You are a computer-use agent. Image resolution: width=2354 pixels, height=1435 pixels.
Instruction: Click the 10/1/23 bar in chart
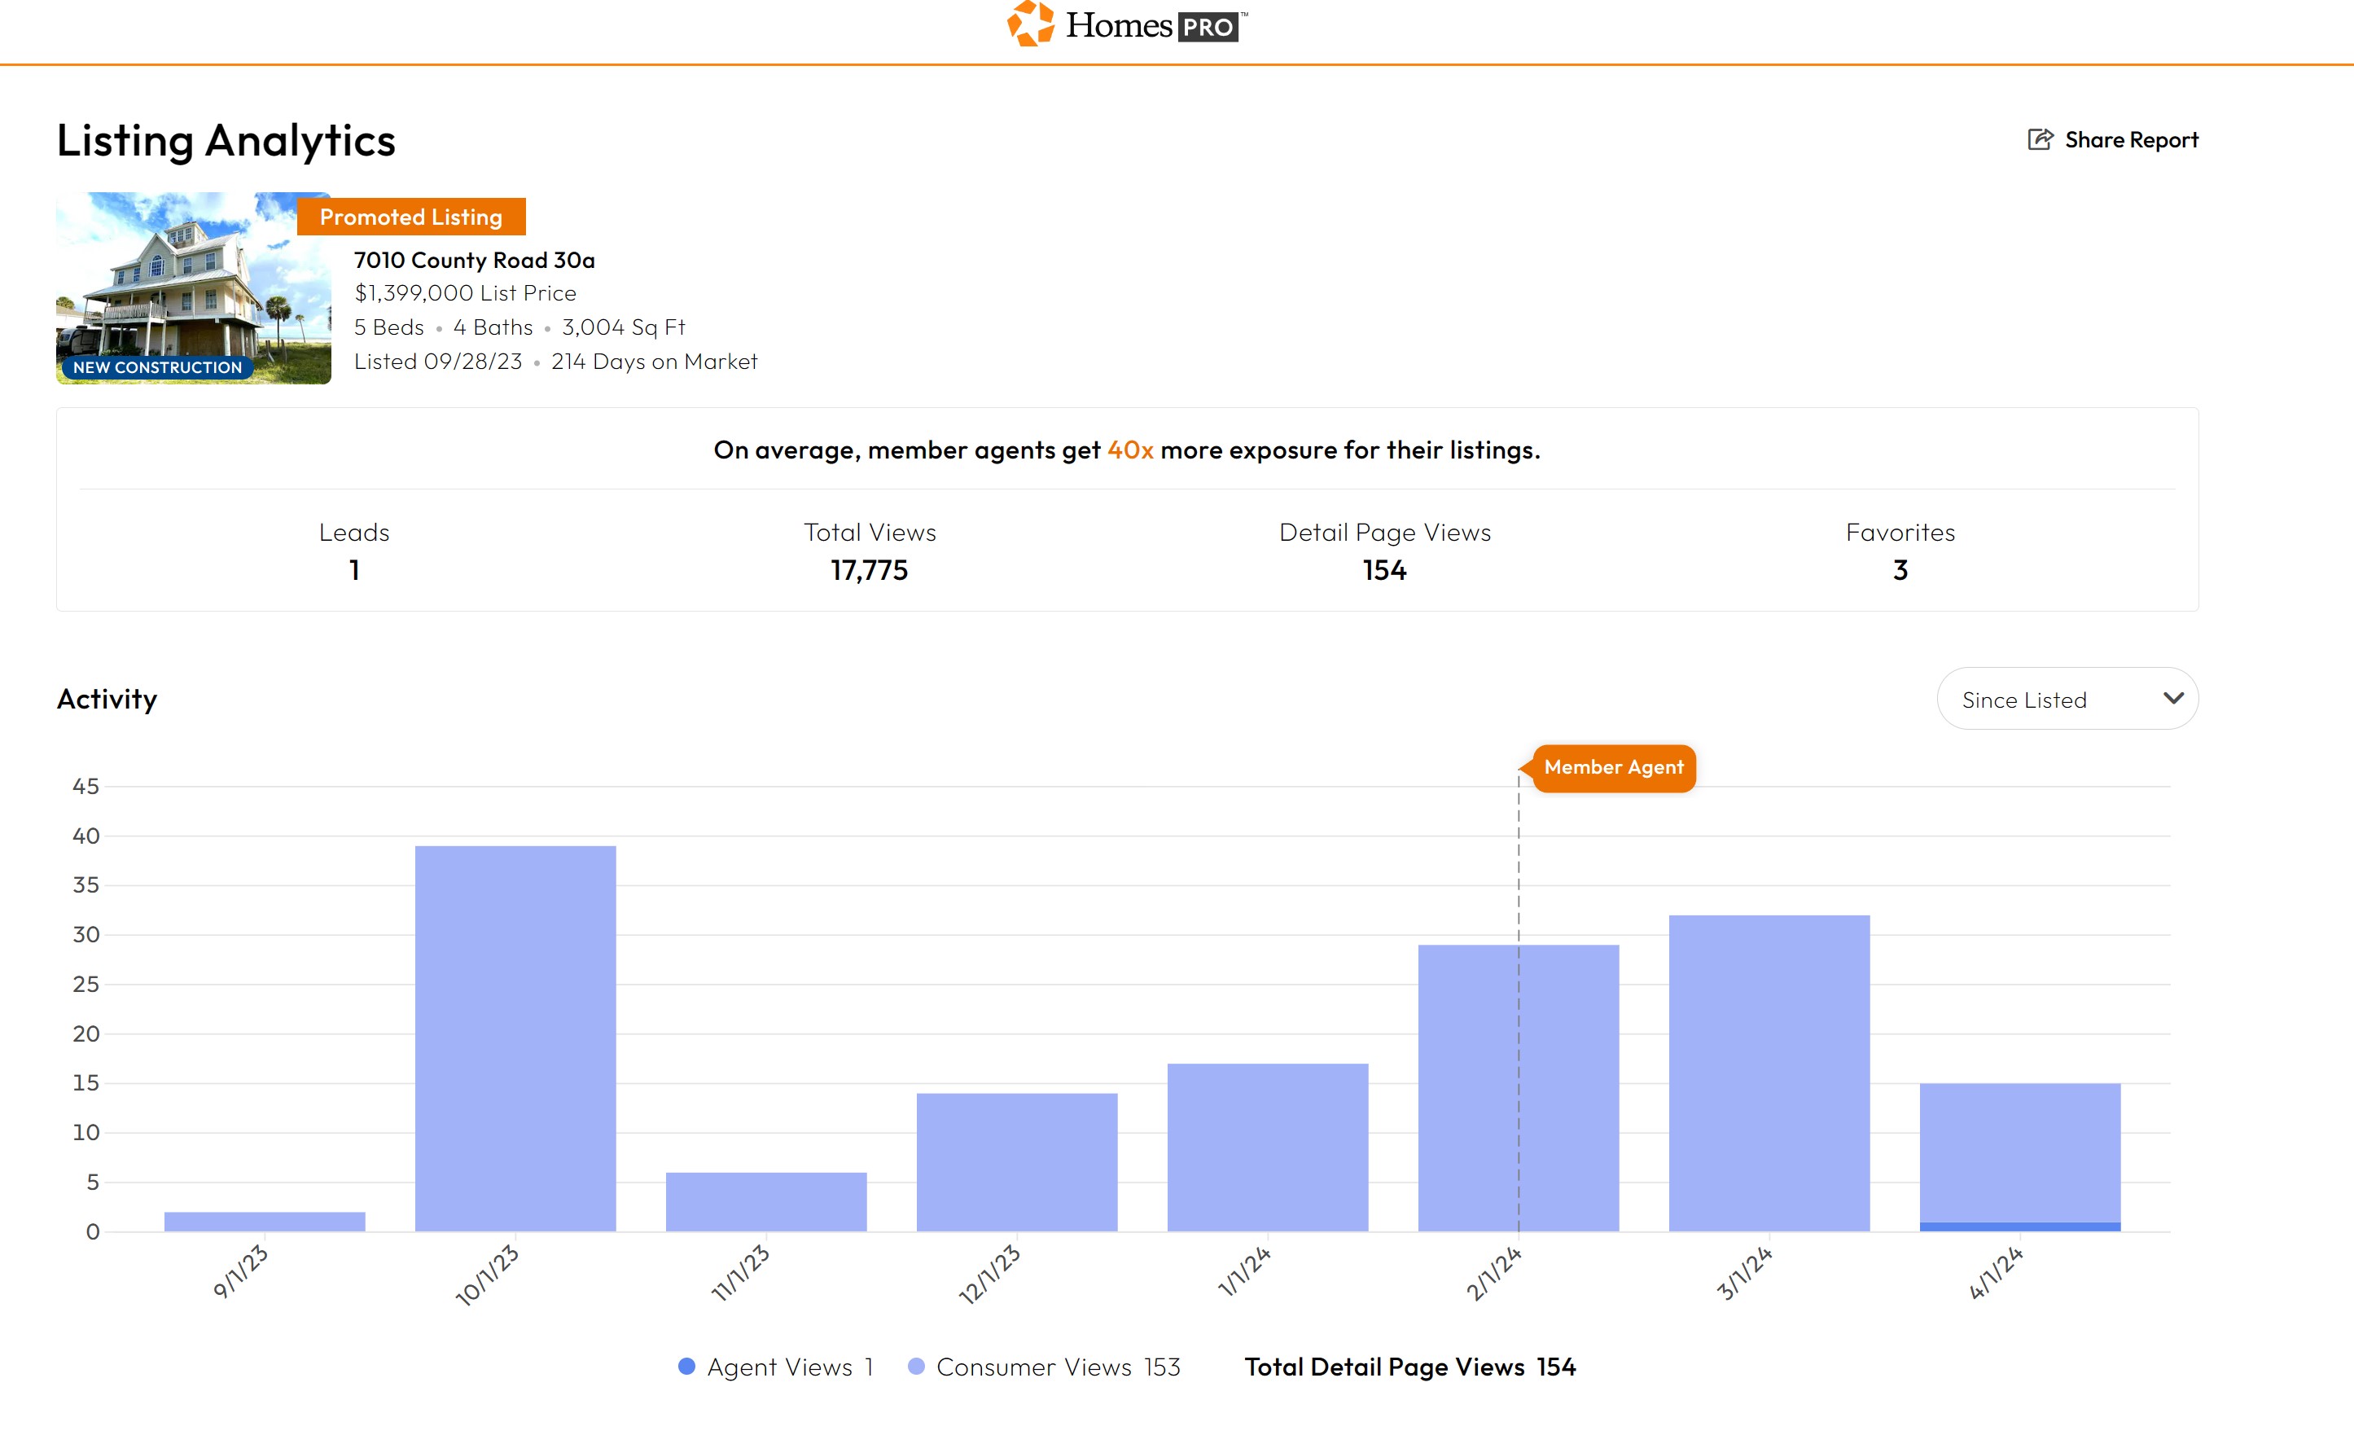(515, 1038)
